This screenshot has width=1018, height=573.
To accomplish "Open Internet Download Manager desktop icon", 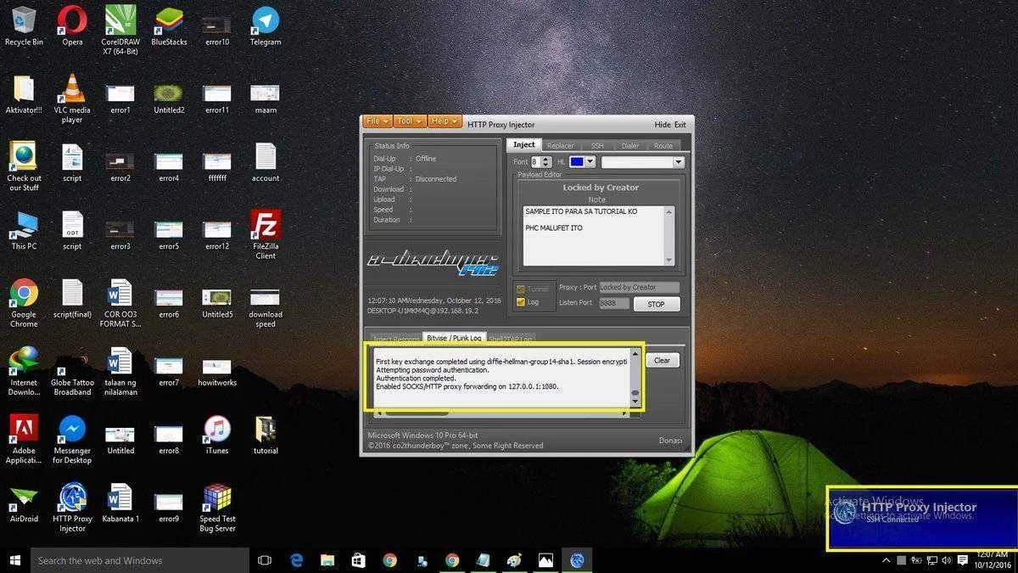I will (24, 371).
